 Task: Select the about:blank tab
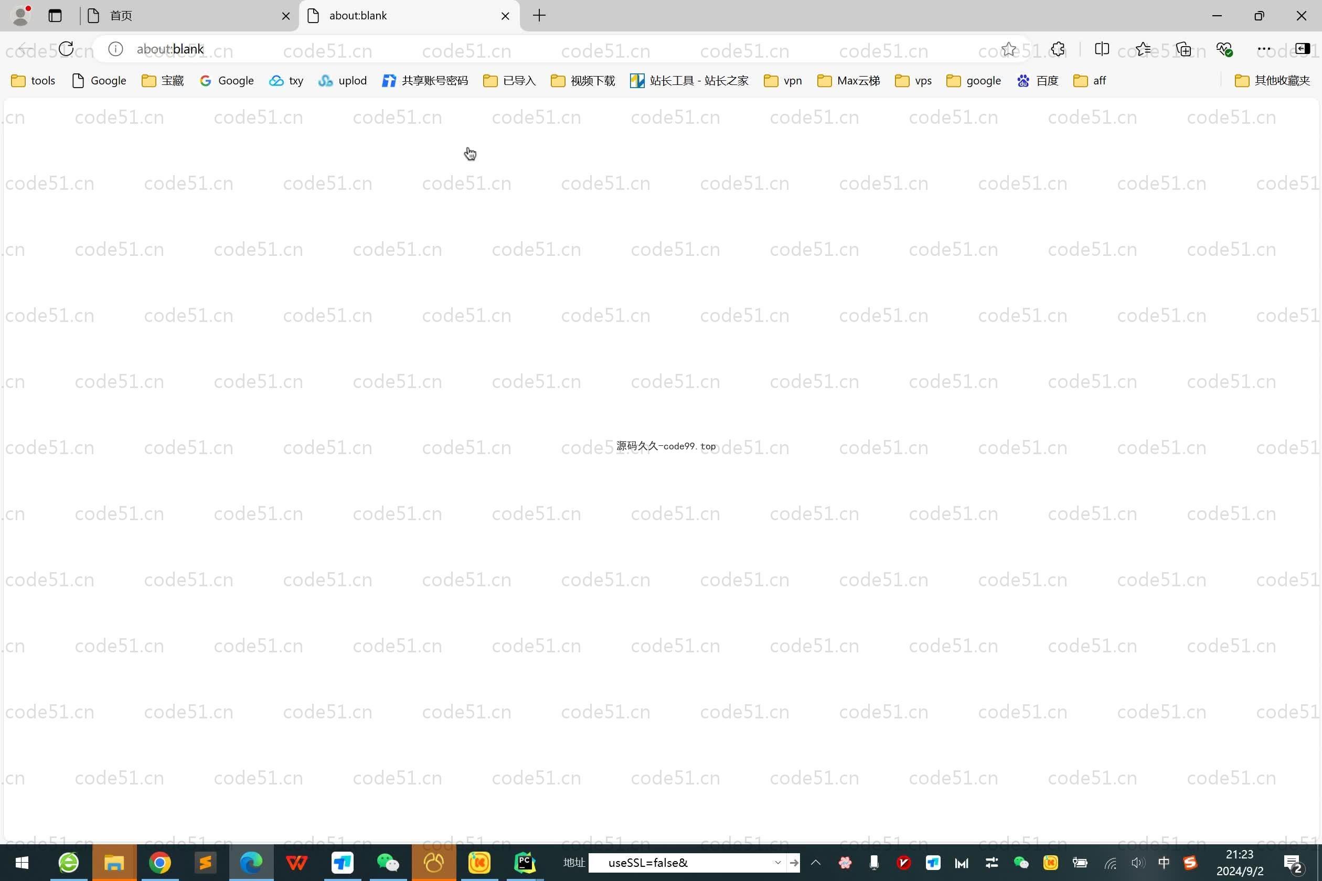pyautogui.click(x=409, y=16)
